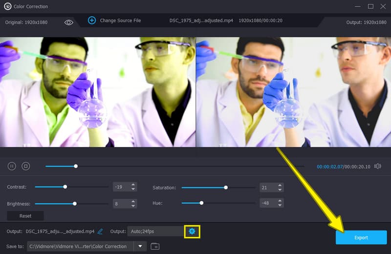The height and width of the screenshot is (254, 391).
Task: Pause the video playback
Action: pyautogui.click(x=12, y=166)
